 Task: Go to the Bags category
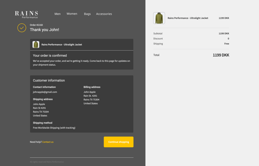[87, 14]
